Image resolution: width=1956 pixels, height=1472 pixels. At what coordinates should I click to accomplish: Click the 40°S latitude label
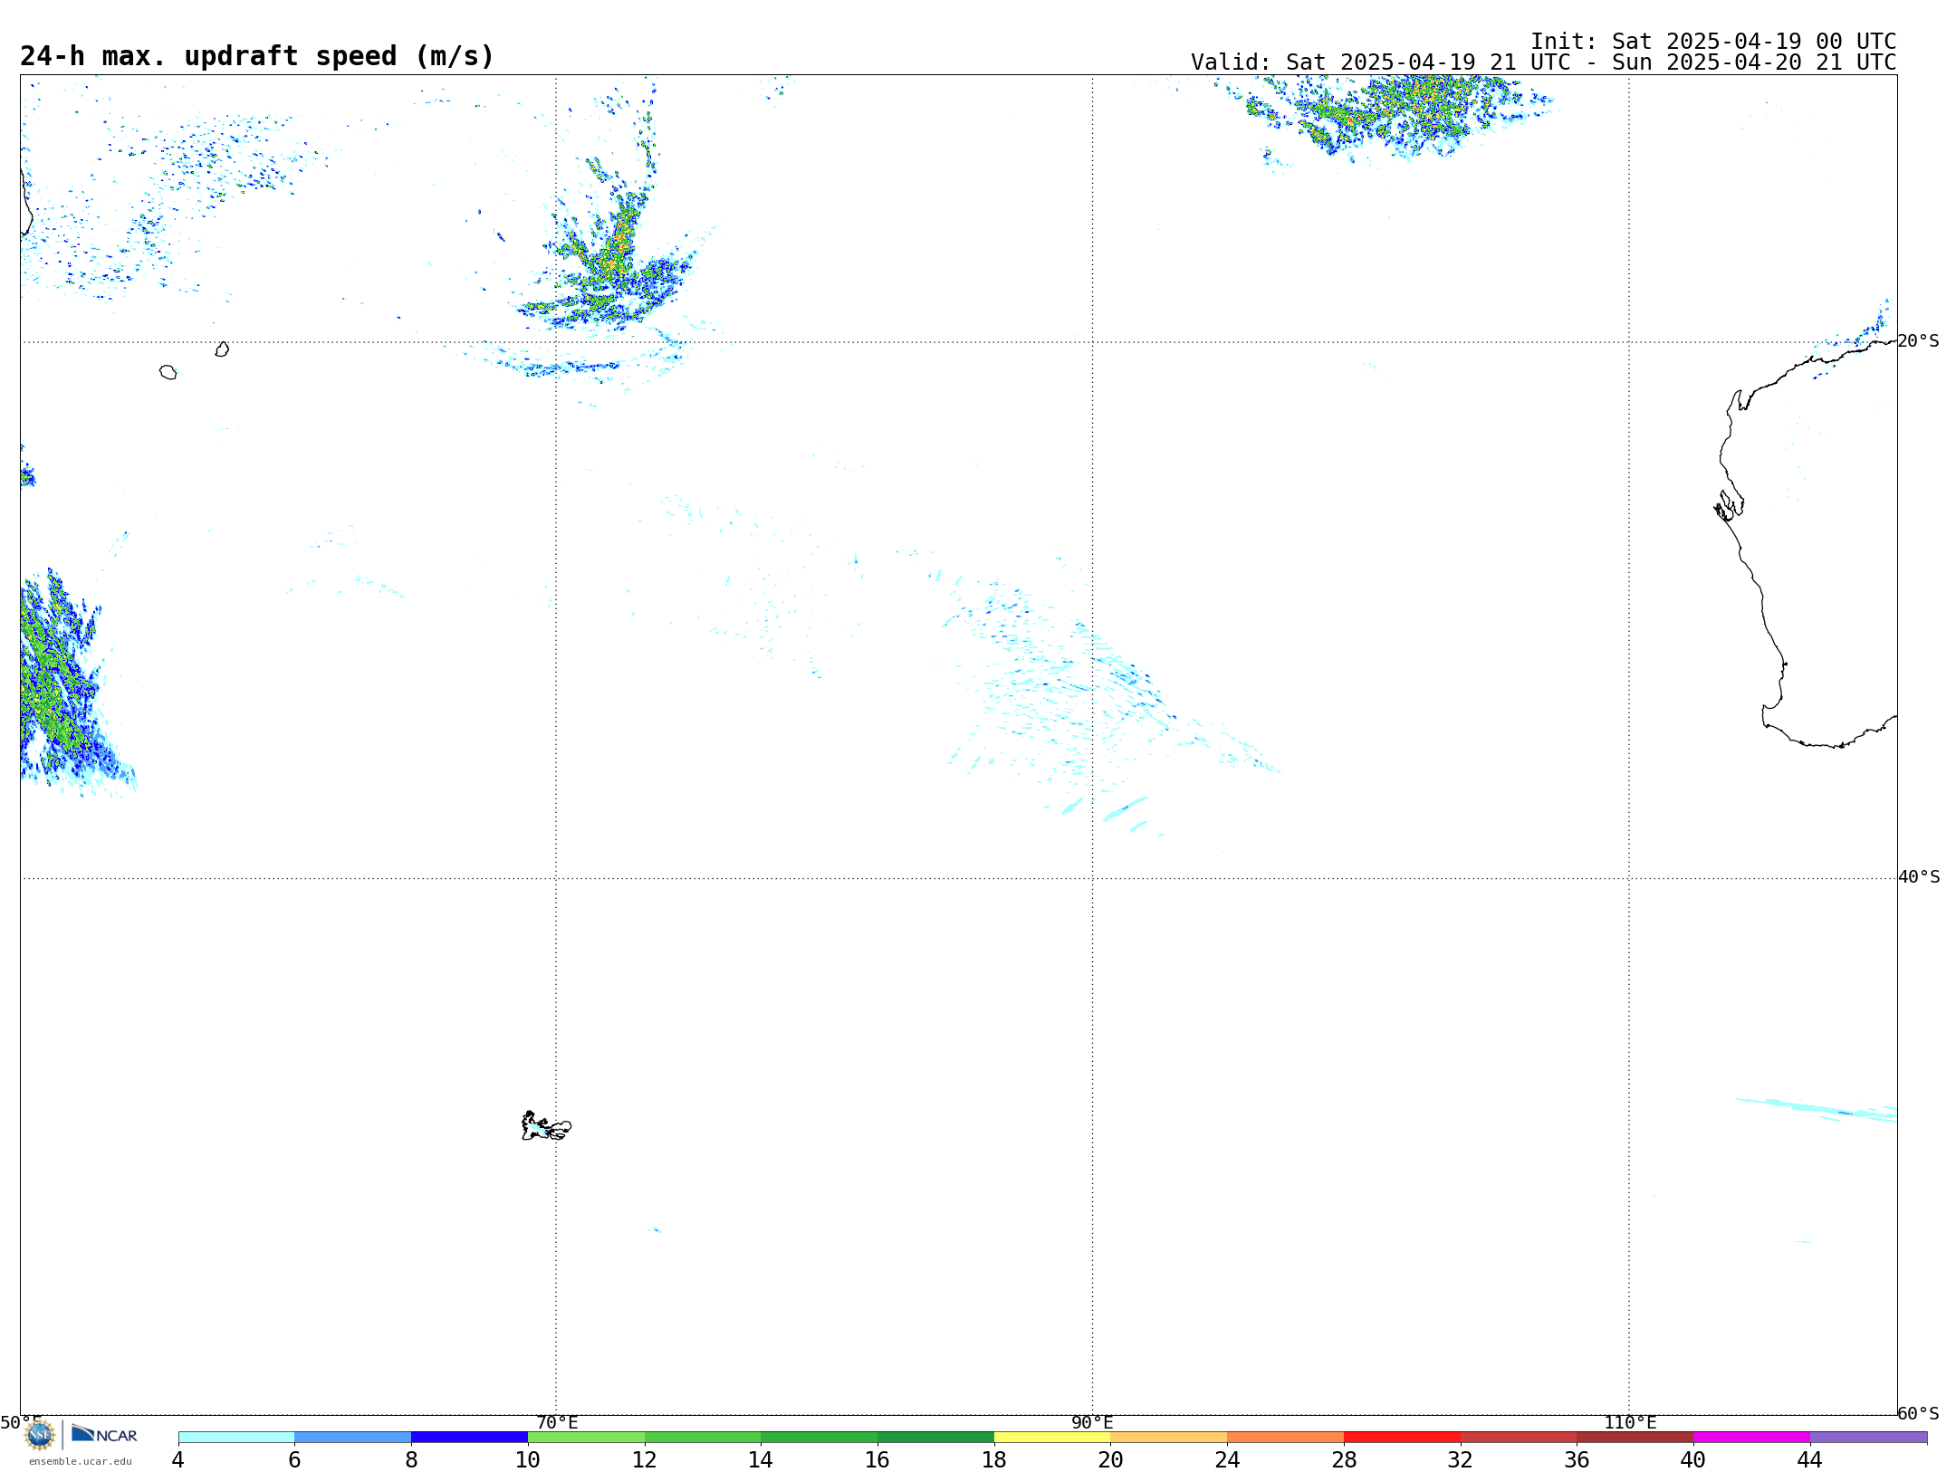pos(1919,877)
